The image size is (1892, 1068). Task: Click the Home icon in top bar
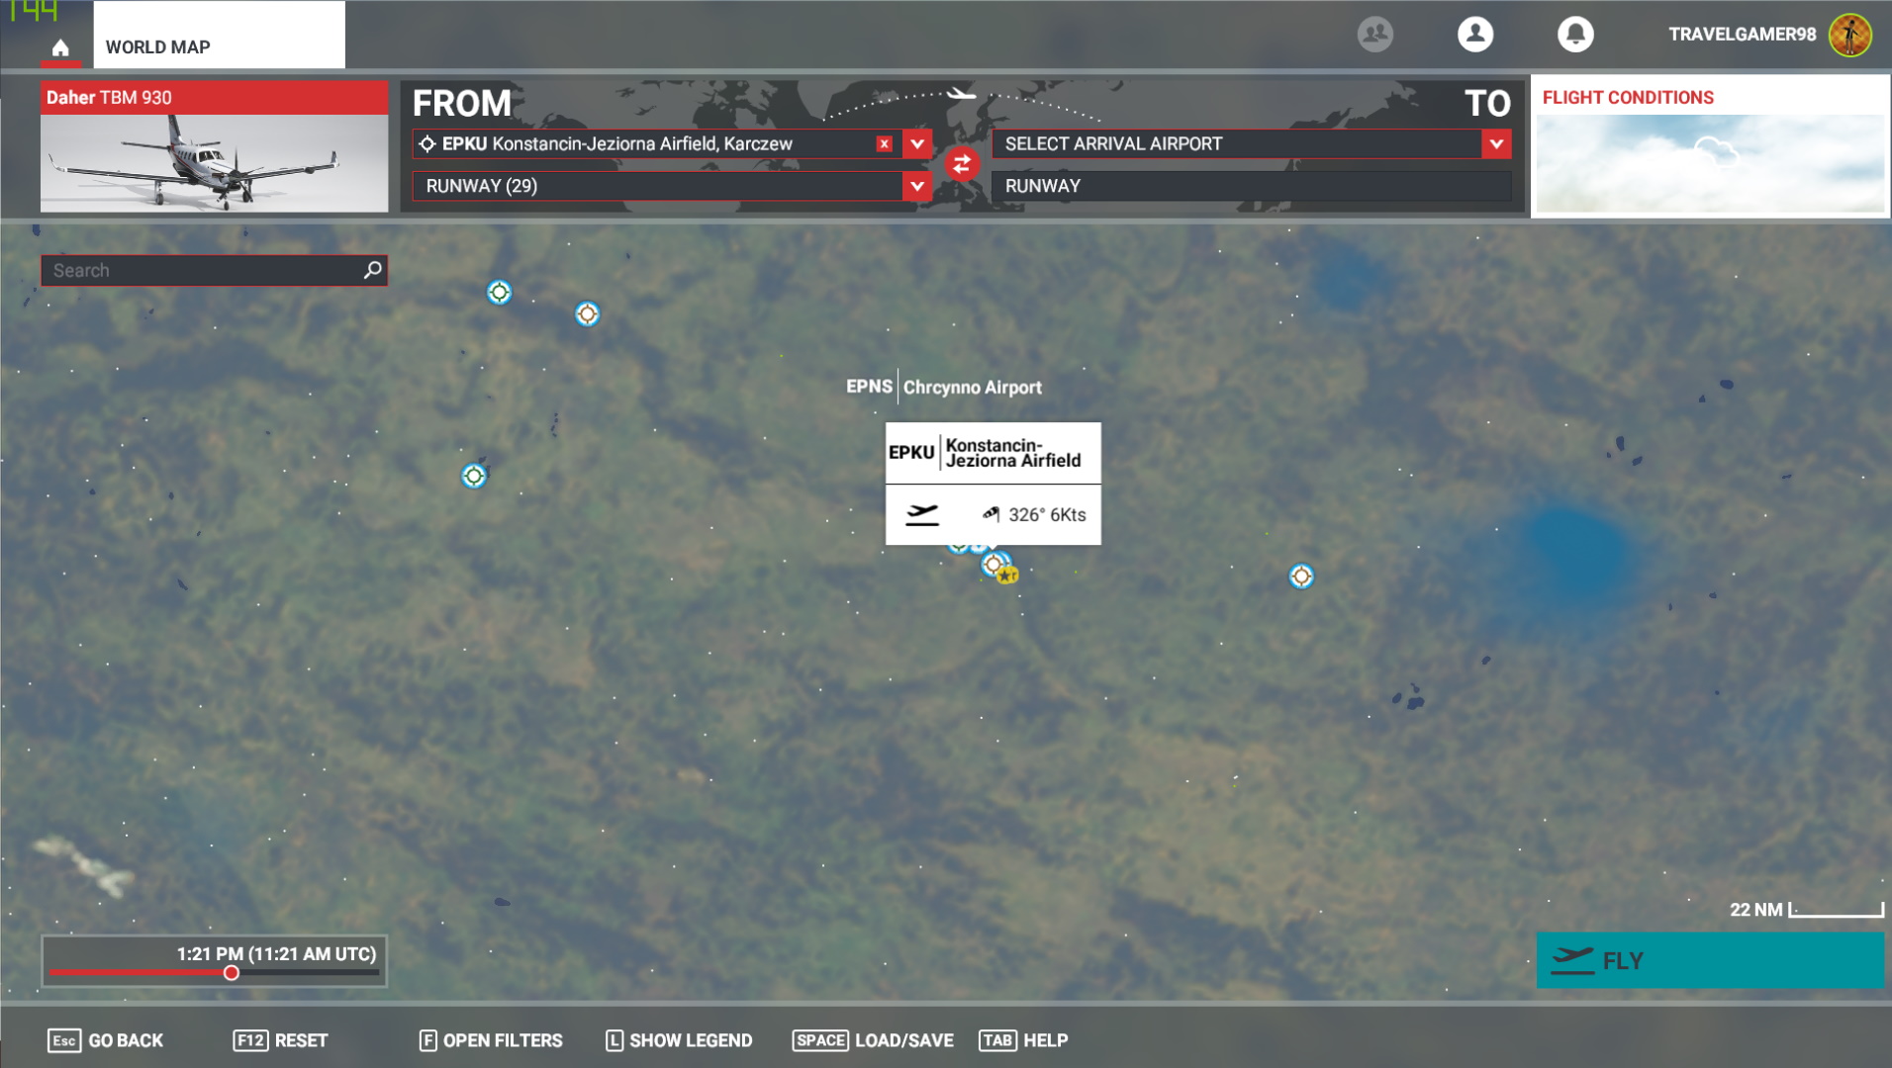pyautogui.click(x=60, y=47)
